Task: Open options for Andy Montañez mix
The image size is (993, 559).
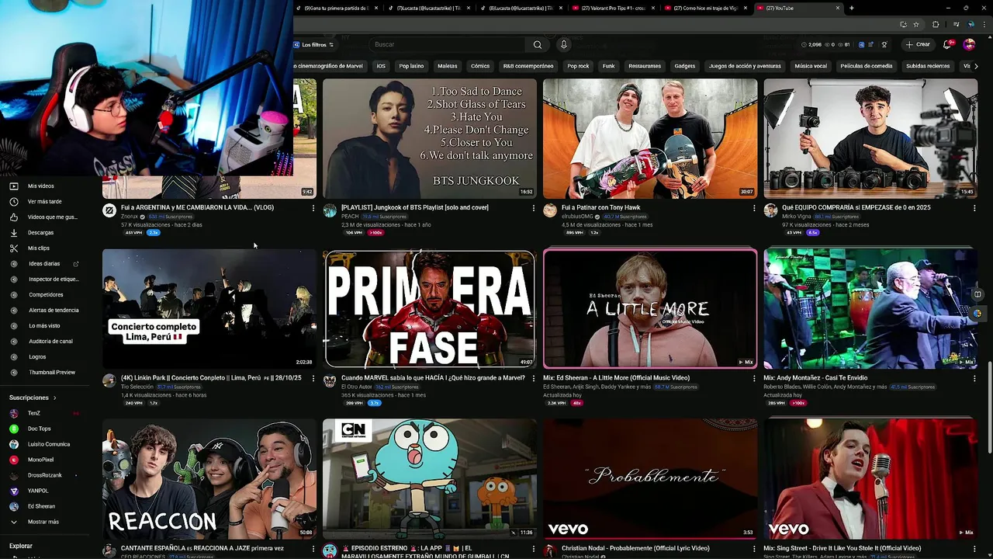Action: coord(974,378)
